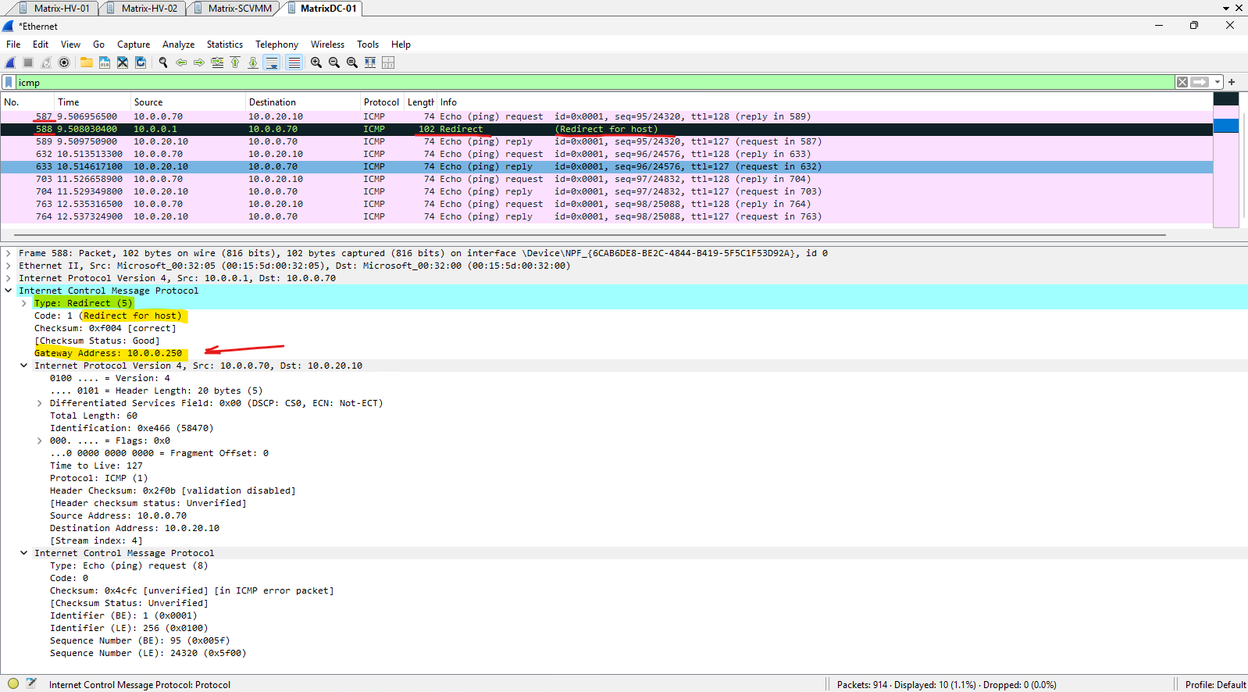Open the Capture menu
This screenshot has width=1248, height=692.
pos(134,45)
